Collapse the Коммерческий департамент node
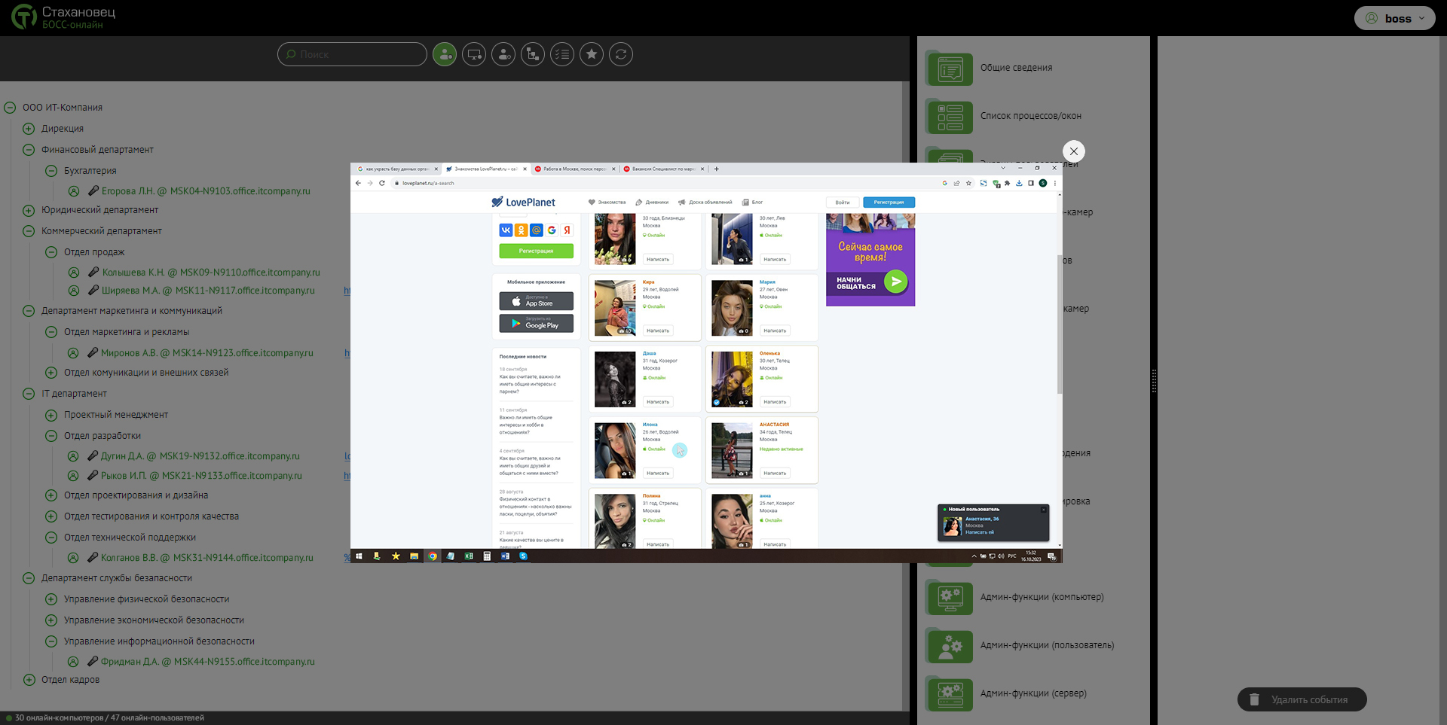Screen dimensions: 1447x725 [29, 231]
